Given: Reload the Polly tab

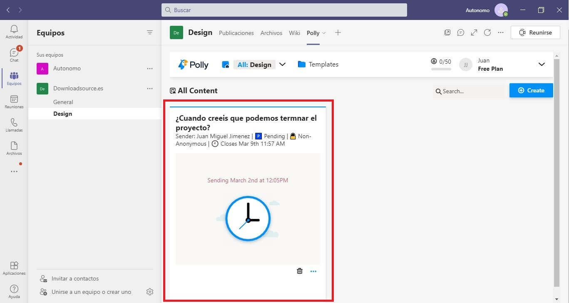Looking at the screenshot, I should (x=487, y=32).
